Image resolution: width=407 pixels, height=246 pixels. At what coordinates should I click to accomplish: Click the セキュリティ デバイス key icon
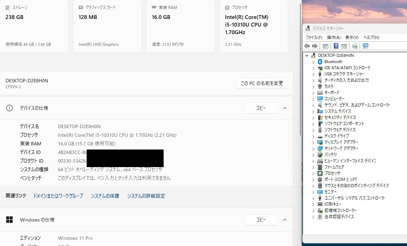click(320, 117)
